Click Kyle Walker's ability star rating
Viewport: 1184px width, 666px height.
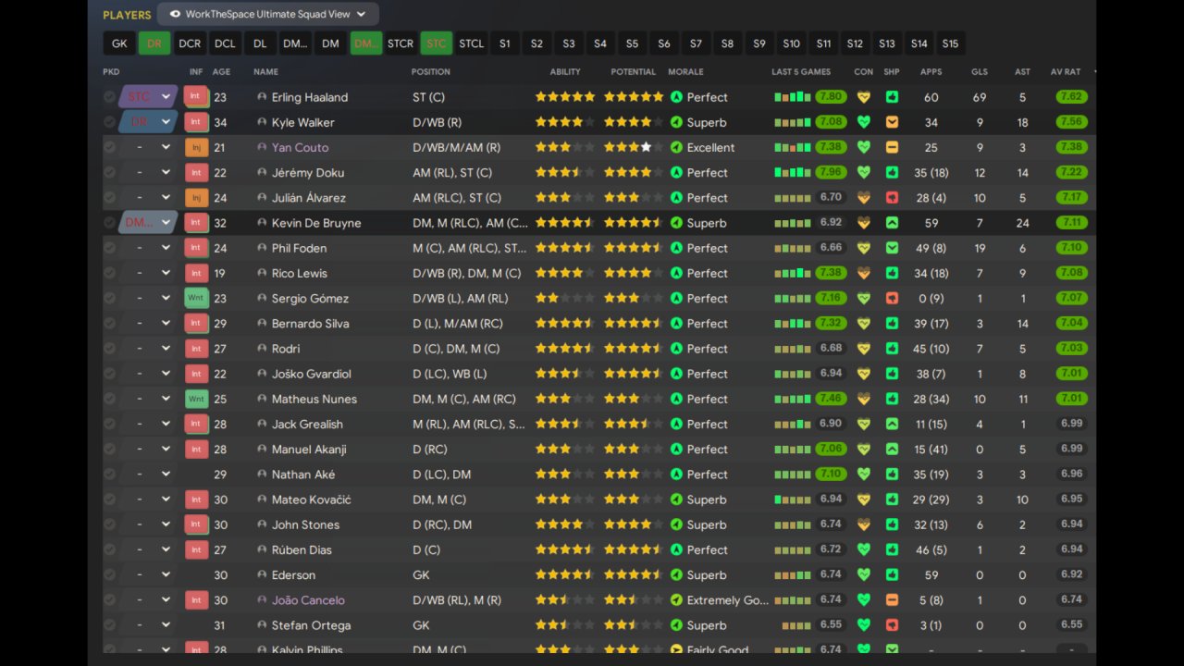tap(565, 122)
